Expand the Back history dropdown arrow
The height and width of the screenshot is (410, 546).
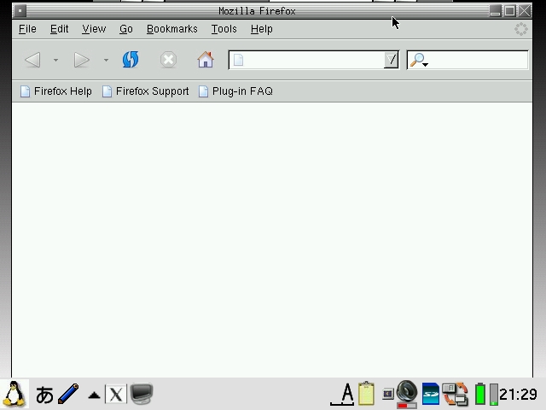[x=55, y=60]
